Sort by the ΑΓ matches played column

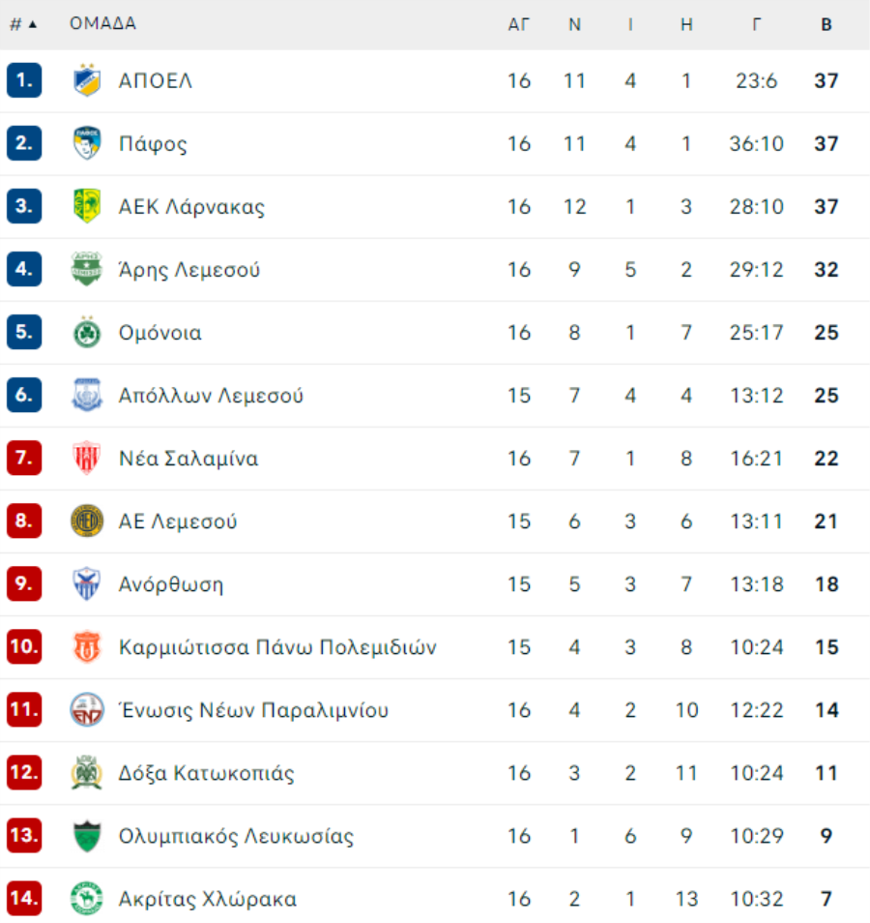[519, 24]
